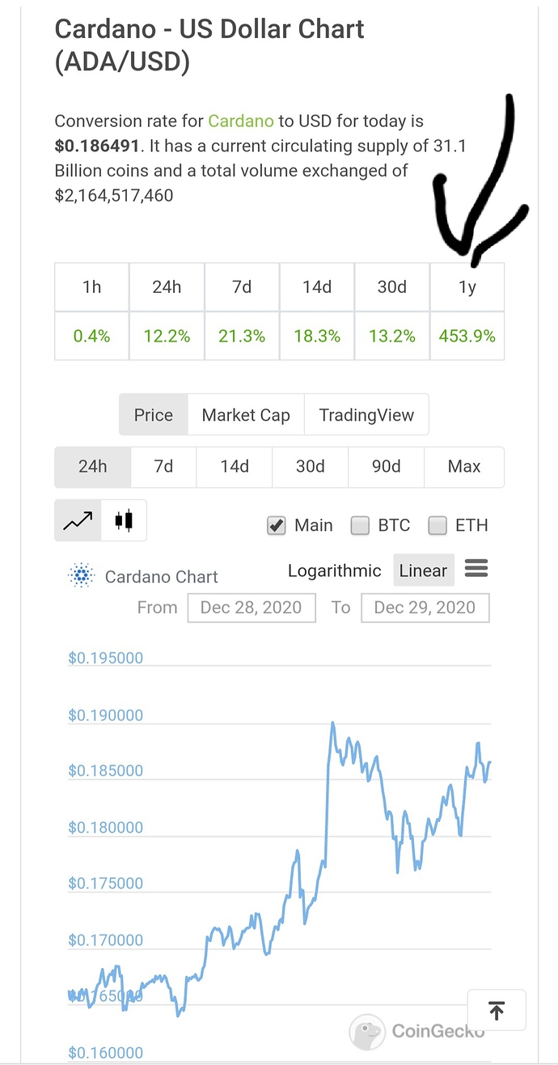Switch to candlestick chart icon
Screen dimensions: 558x1065
coord(123,520)
